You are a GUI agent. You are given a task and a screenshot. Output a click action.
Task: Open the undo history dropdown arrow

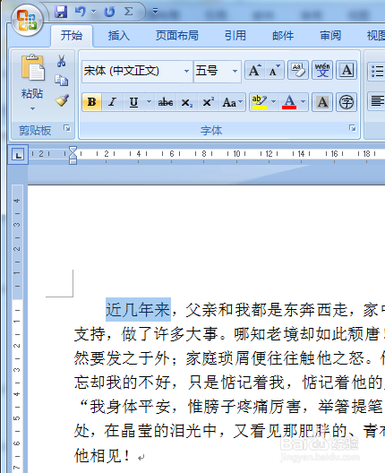pos(93,12)
